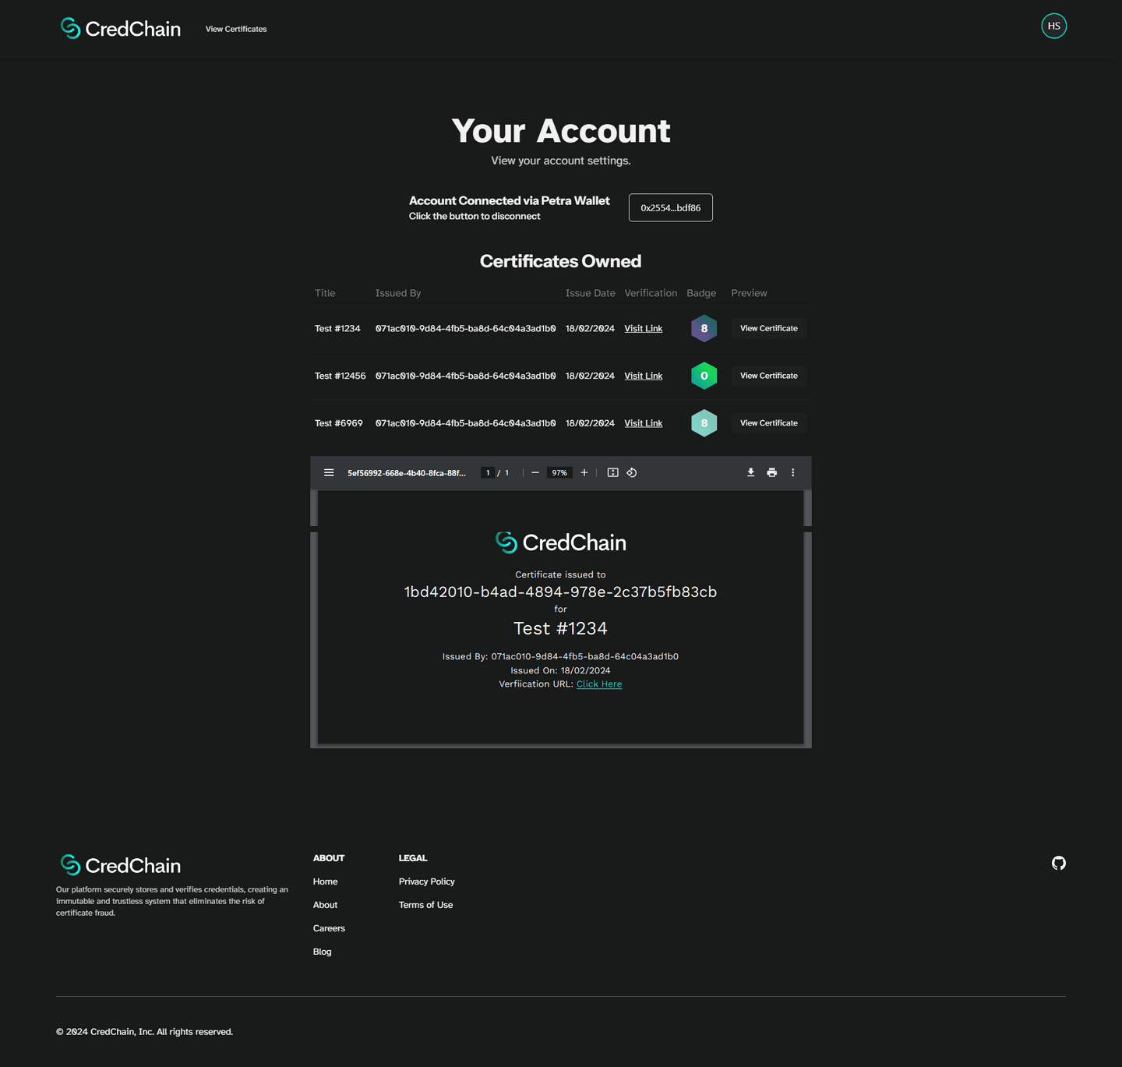Click the purple badge for Test #1234
The image size is (1122, 1067).
(704, 328)
